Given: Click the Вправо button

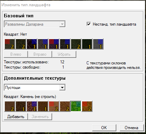Looking at the screenshot, I should (40, 54).
